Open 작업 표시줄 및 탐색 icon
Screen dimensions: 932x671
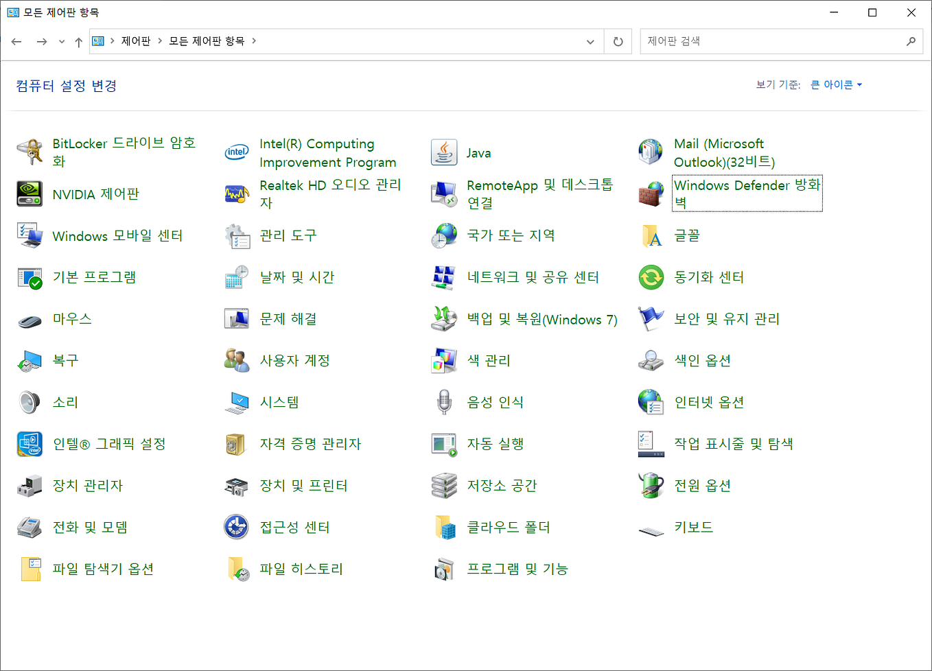[x=651, y=444]
